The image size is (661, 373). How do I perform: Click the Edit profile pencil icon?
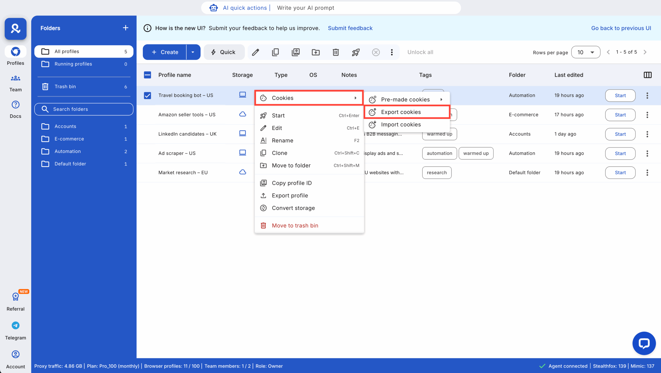255,52
